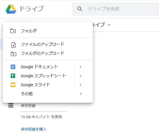Click the Google Docs blue icon
The height and width of the screenshot is (137, 159).
(13, 67)
